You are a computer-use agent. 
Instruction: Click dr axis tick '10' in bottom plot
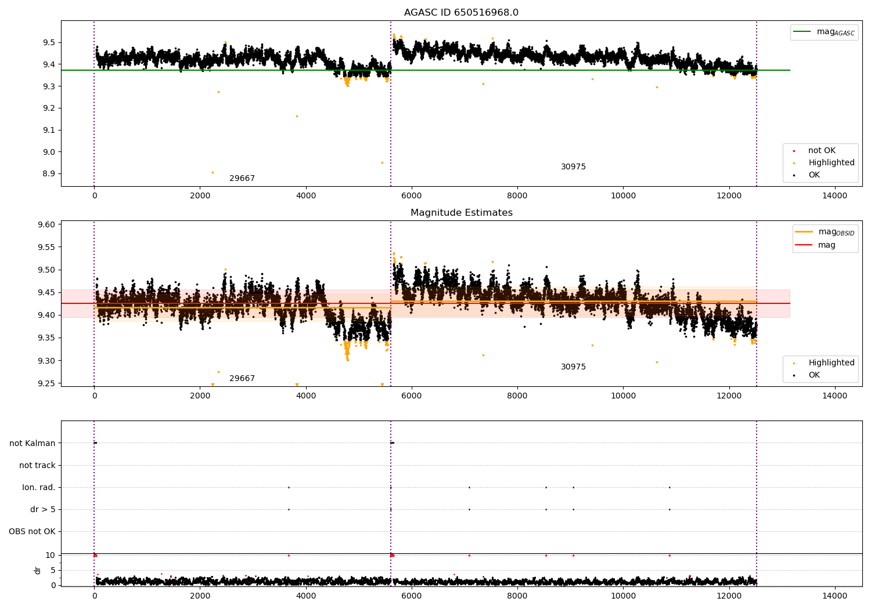[x=51, y=555]
